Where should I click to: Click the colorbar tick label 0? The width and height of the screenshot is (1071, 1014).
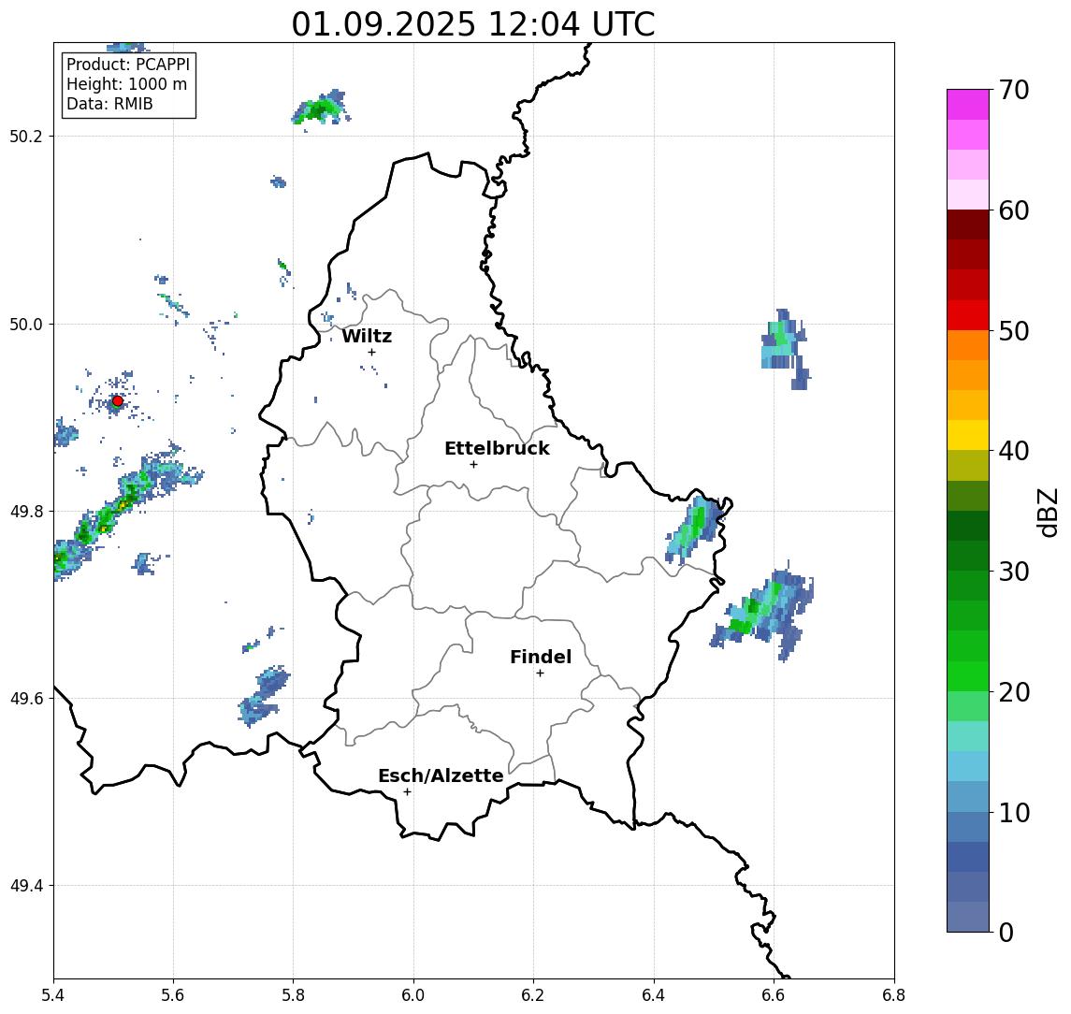click(x=1006, y=933)
